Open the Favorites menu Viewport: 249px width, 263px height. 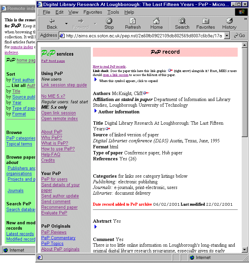93,12
